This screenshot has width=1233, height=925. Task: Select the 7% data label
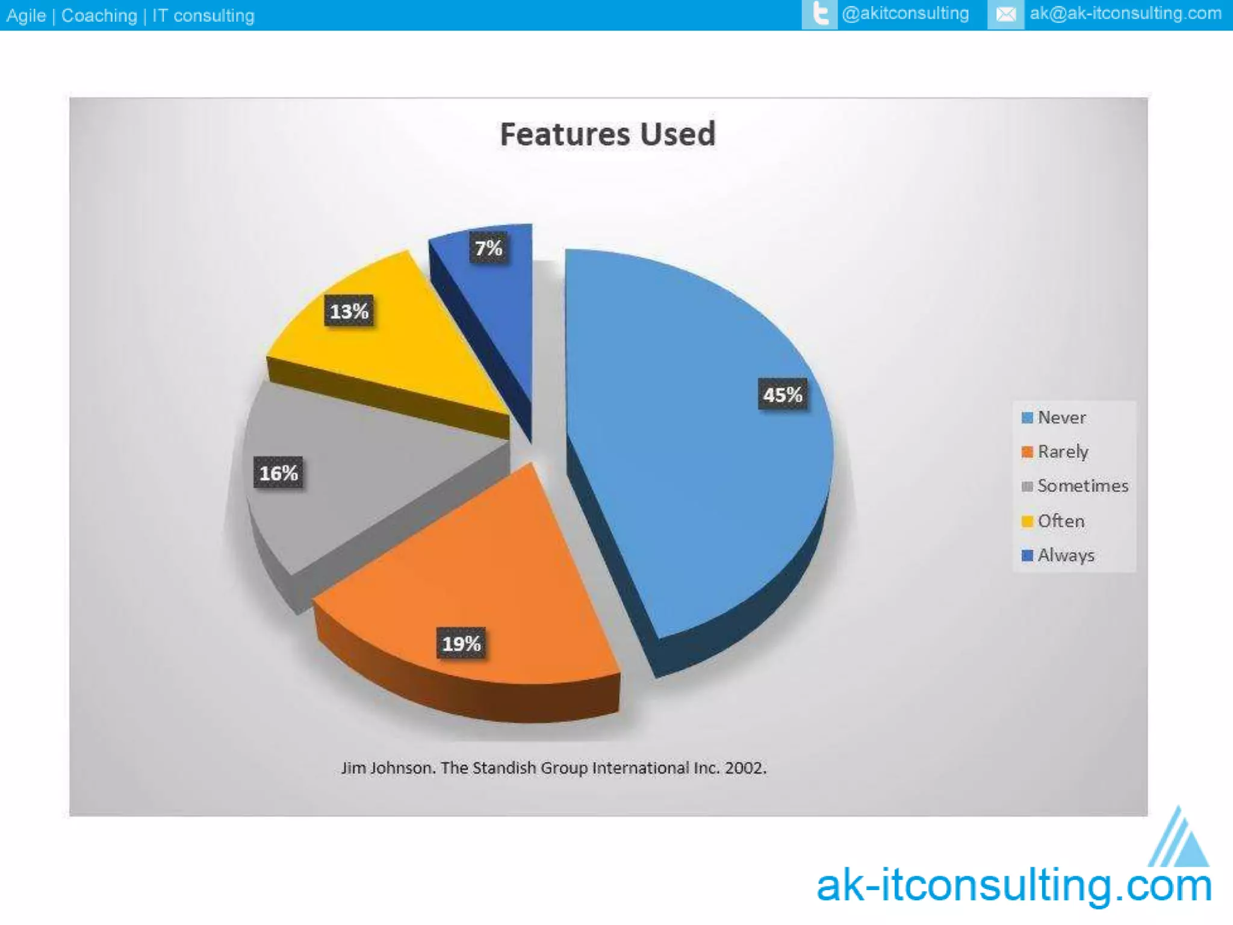point(488,248)
